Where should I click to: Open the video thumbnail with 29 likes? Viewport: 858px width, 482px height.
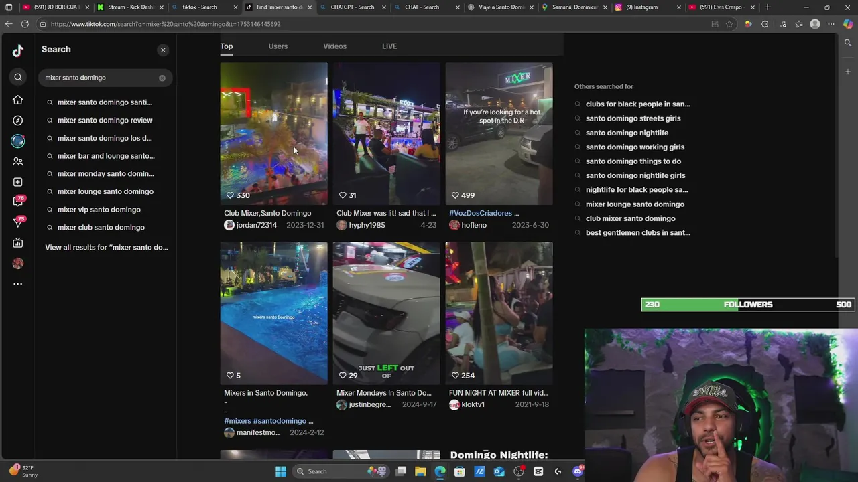387,313
